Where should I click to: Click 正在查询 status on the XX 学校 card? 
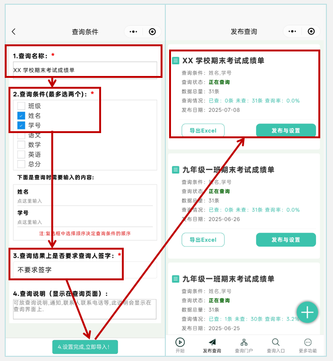(219, 82)
